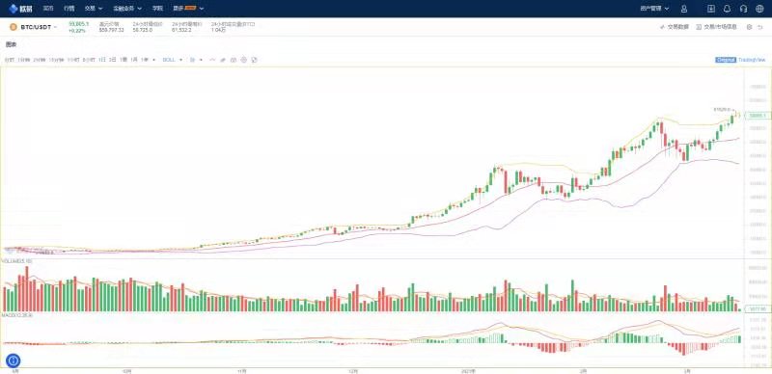Open the user account profile icon

[x=684, y=9]
